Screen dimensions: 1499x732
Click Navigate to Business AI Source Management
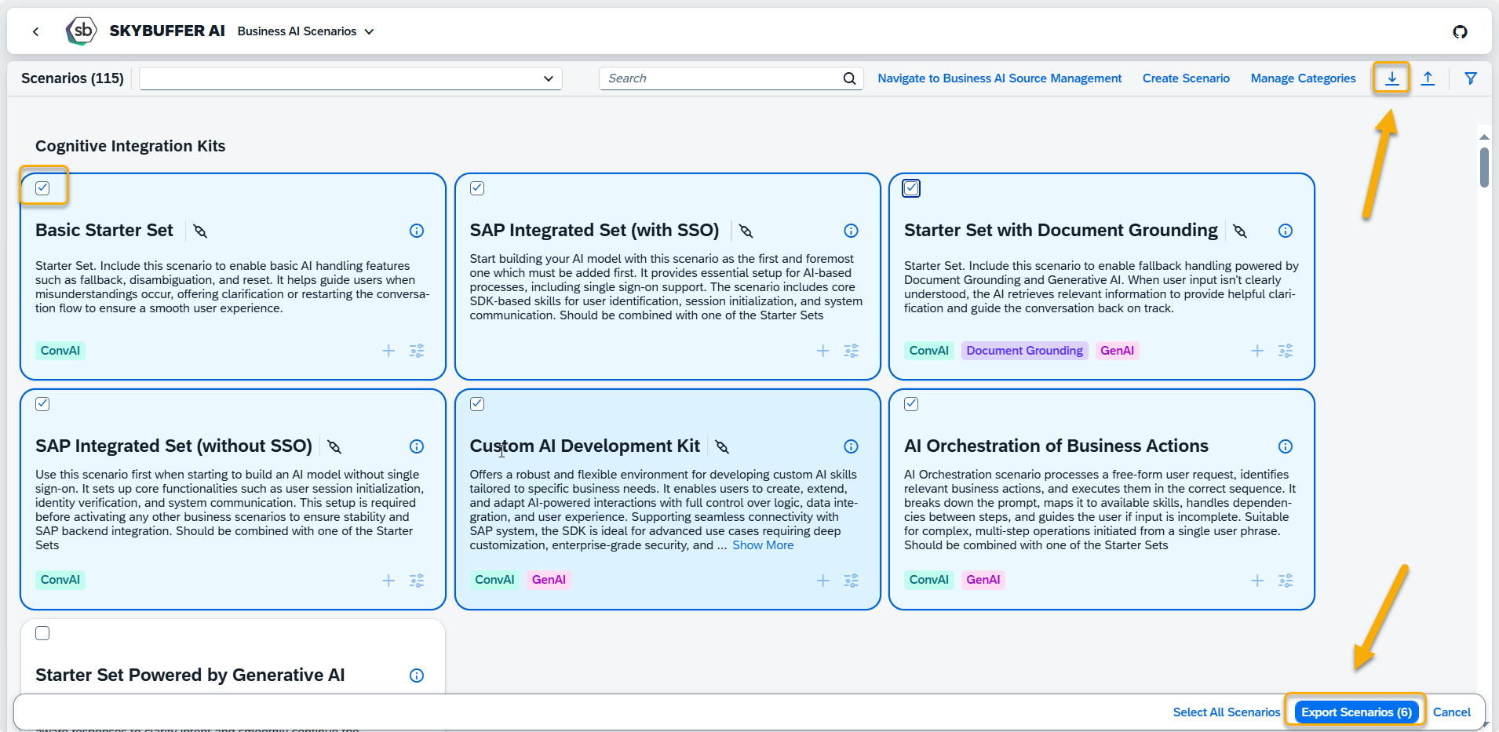999,78
